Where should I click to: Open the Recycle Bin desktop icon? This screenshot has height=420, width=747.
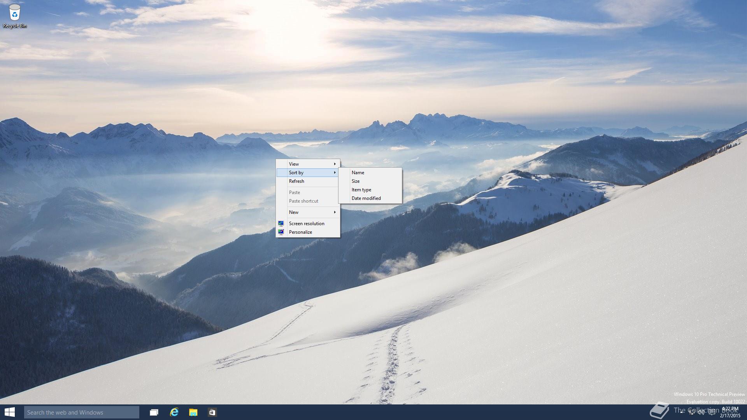(15, 16)
